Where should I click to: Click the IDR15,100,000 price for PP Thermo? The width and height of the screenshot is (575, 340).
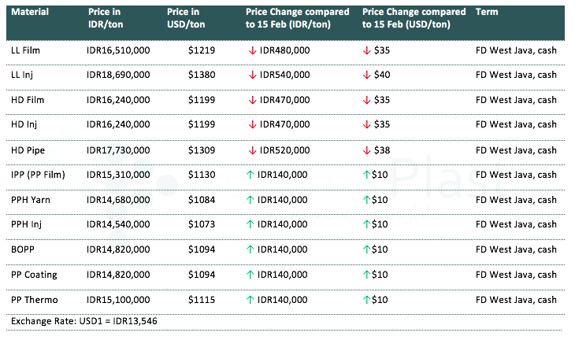coord(118,300)
